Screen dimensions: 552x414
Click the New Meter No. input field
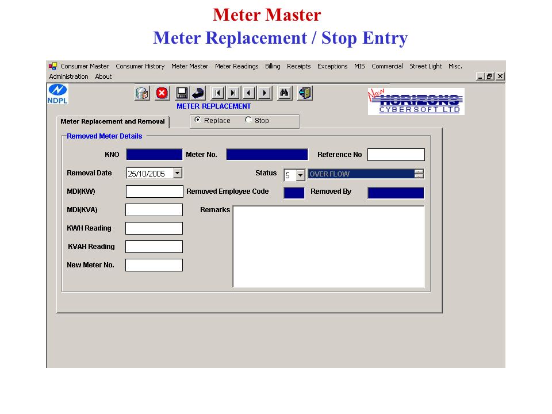click(154, 265)
